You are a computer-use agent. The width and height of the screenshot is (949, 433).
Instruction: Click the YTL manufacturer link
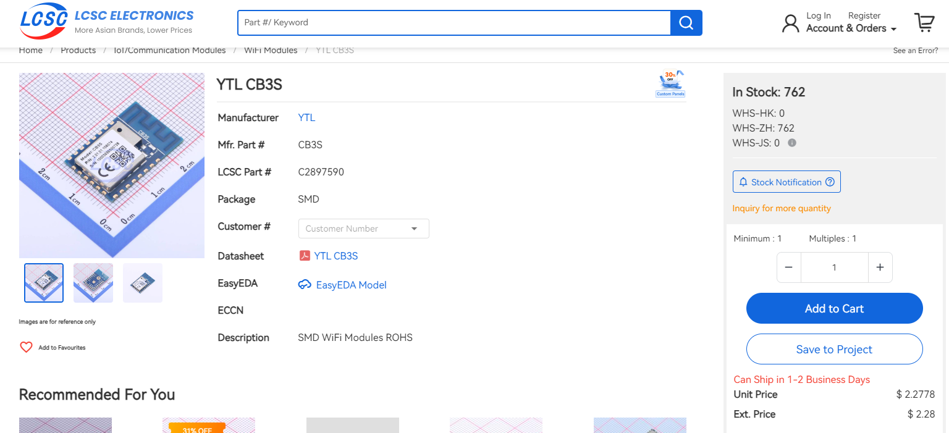pos(306,117)
